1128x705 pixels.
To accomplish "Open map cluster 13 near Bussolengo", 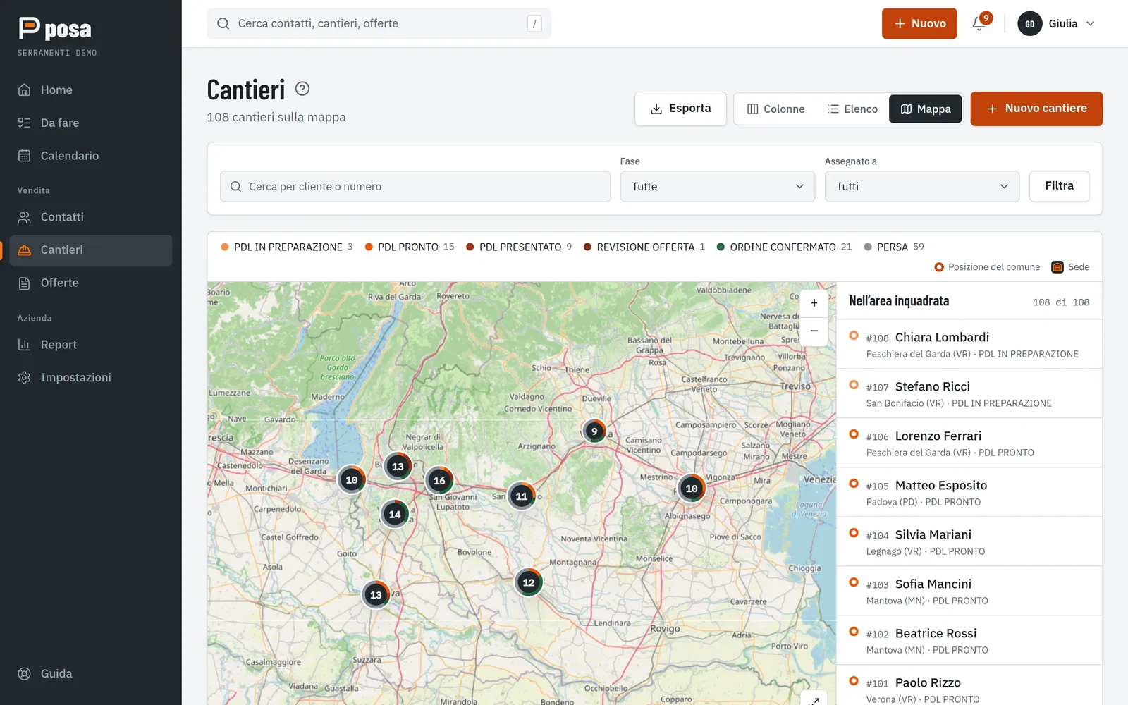I will coord(398,466).
